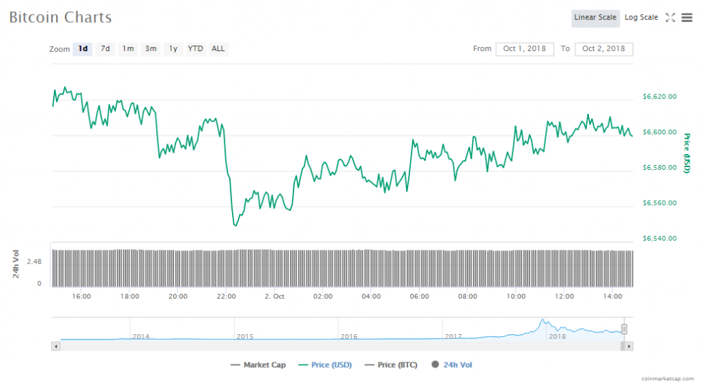
Task: Edit the To date field
Action: 603,49
